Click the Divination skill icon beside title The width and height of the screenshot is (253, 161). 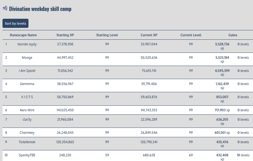pos(5,8)
